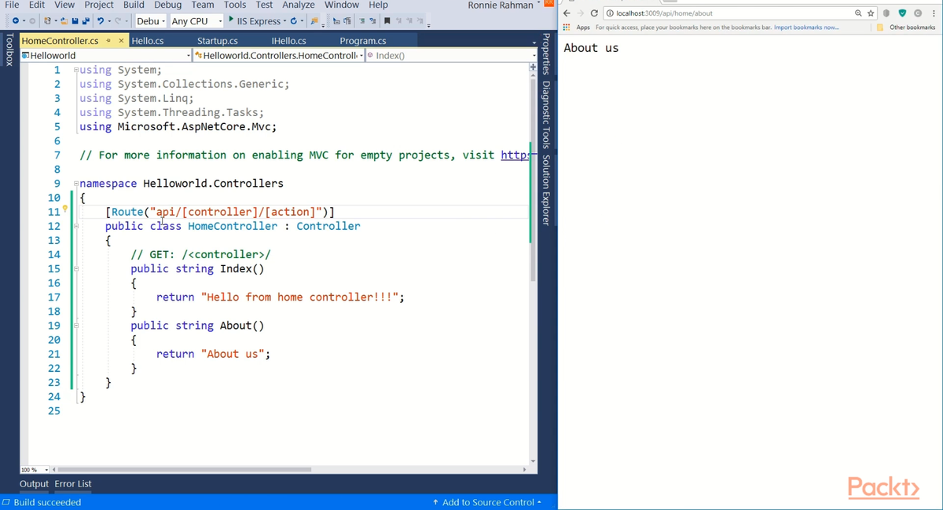Open the Other bookmarks folder
The image size is (943, 510).
click(x=906, y=27)
